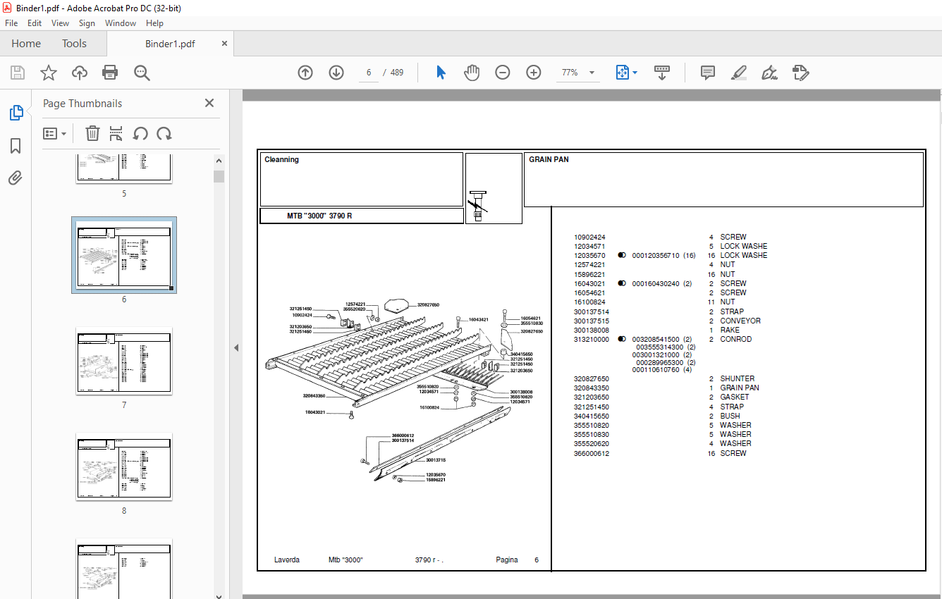
Task: Select the Highlight text pen tool
Action: click(x=738, y=73)
